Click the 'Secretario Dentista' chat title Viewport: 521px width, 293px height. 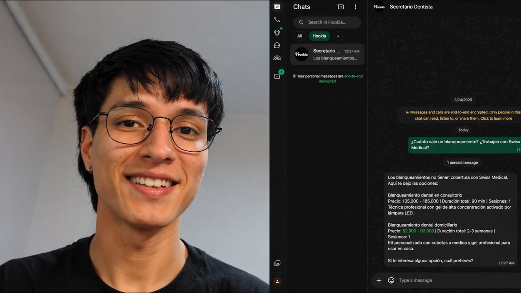(411, 7)
